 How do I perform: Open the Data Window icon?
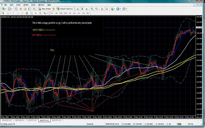[x=21, y=9]
